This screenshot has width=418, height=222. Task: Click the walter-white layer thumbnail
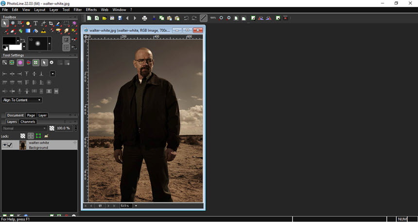23,145
